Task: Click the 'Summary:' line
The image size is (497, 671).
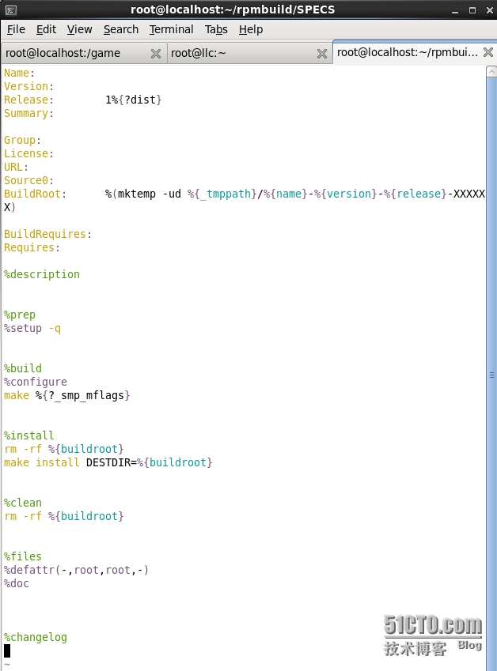Action: (28, 113)
